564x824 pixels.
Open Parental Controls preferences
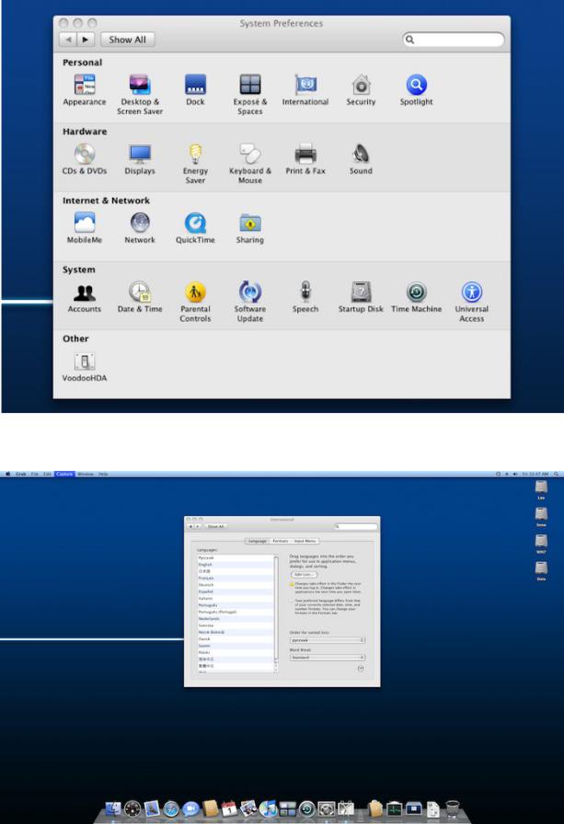195,303
